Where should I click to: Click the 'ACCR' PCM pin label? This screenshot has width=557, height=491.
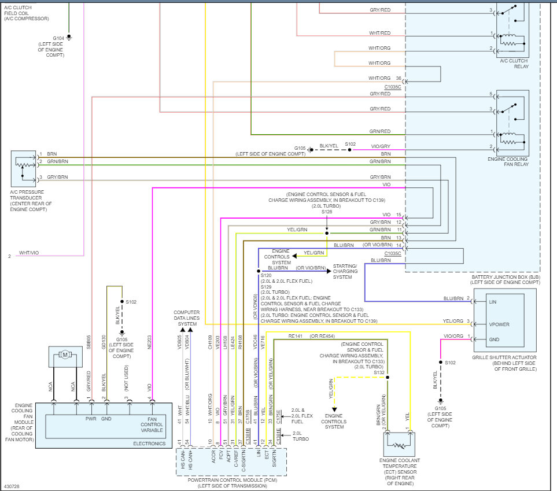coord(213,457)
